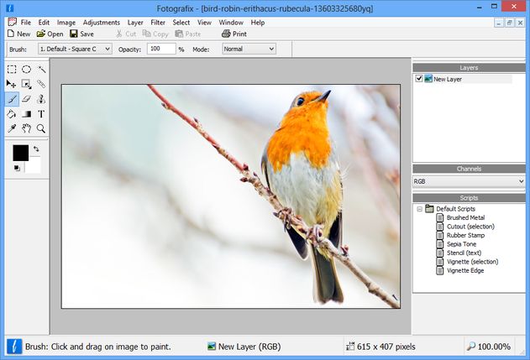The height and width of the screenshot is (360, 530).
Task: Collapse the Default Scripts tree folder
Action: click(419, 208)
